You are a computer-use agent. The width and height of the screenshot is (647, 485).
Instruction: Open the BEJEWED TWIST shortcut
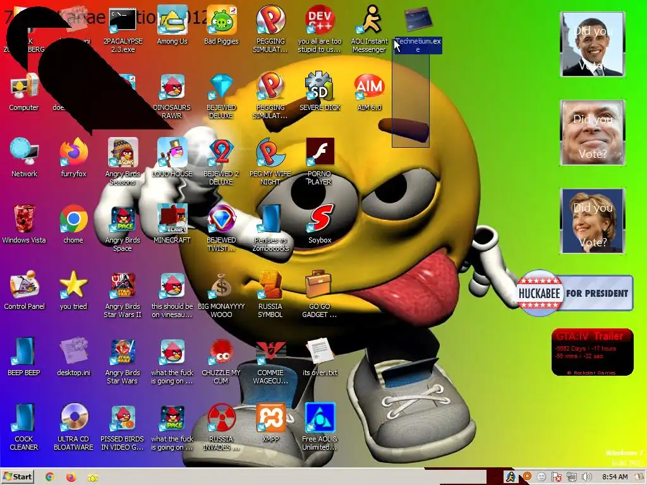tap(221, 229)
